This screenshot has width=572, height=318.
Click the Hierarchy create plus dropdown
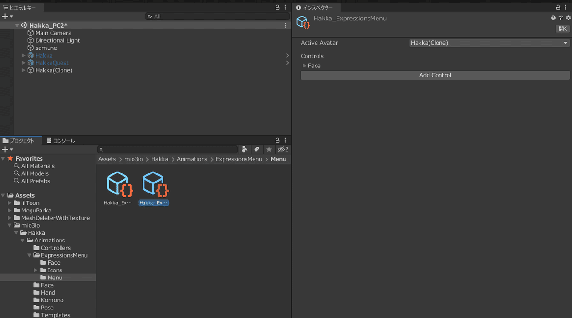click(8, 16)
